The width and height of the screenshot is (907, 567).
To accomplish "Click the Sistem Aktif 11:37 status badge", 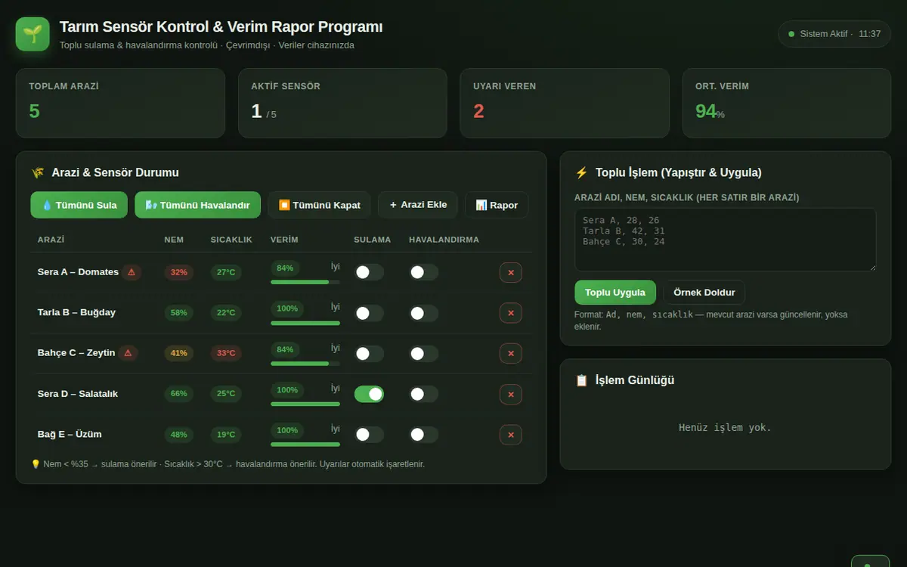I will tap(834, 34).
